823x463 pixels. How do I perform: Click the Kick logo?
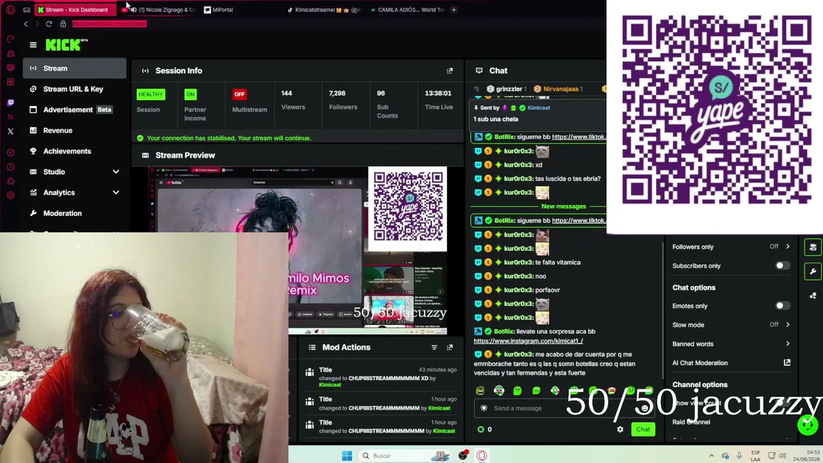coord(66,45)
